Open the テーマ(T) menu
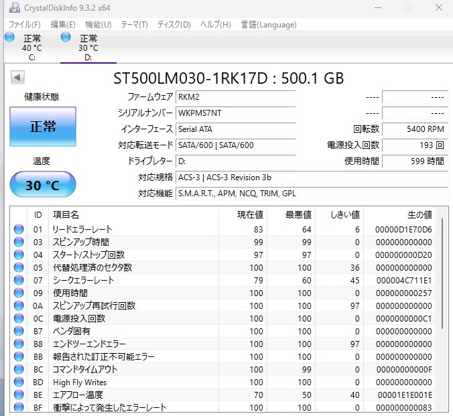This screenshot has height=416, width=453. (134, 25)
